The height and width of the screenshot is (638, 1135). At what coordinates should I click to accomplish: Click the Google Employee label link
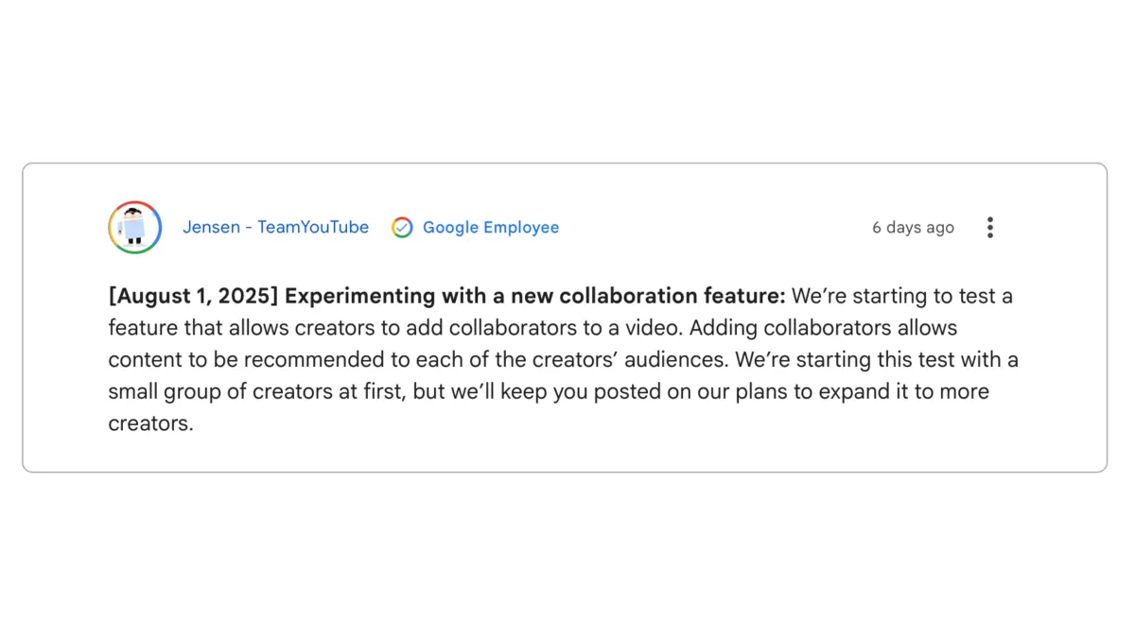click(490, 227)
